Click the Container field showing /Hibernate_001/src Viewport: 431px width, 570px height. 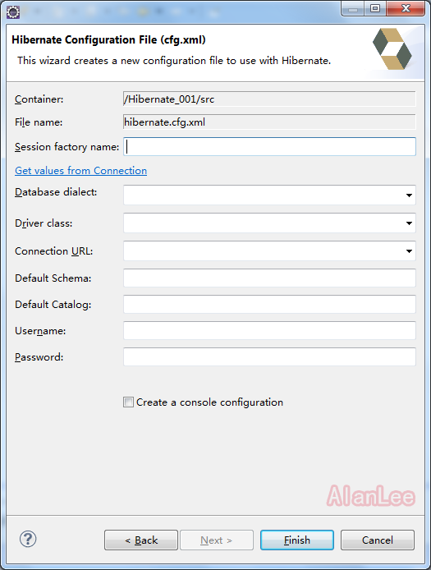point(269,99)
